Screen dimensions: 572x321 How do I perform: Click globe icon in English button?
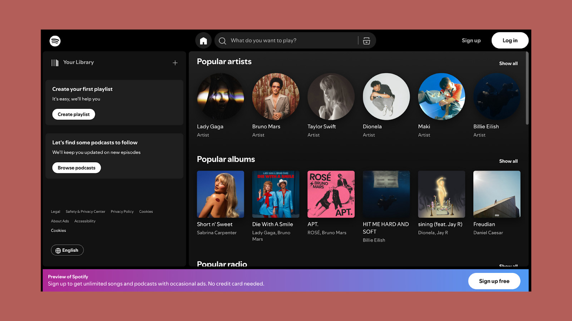tap(58, 250)
